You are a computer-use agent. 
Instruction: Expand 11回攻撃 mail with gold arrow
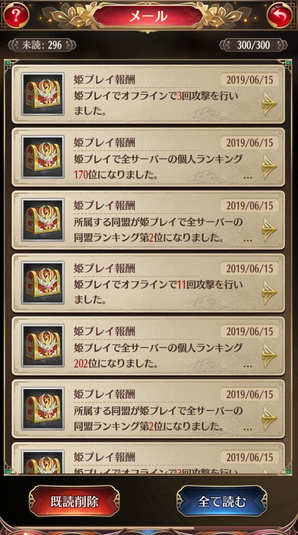pyautogui.click(x=269, y=292)
